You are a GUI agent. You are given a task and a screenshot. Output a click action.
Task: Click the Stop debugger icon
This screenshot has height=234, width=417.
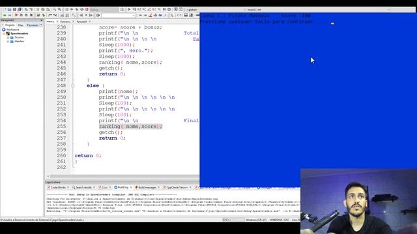(169, 9)
